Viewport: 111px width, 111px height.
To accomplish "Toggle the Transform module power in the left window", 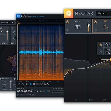I will (1, 79).
